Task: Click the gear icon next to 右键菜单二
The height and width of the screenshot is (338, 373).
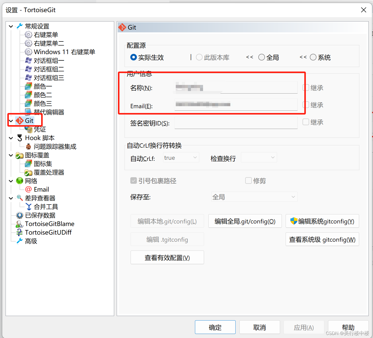Action: tap(29, 43)
